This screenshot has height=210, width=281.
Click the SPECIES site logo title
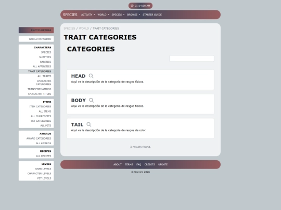(x=70, y=15)
